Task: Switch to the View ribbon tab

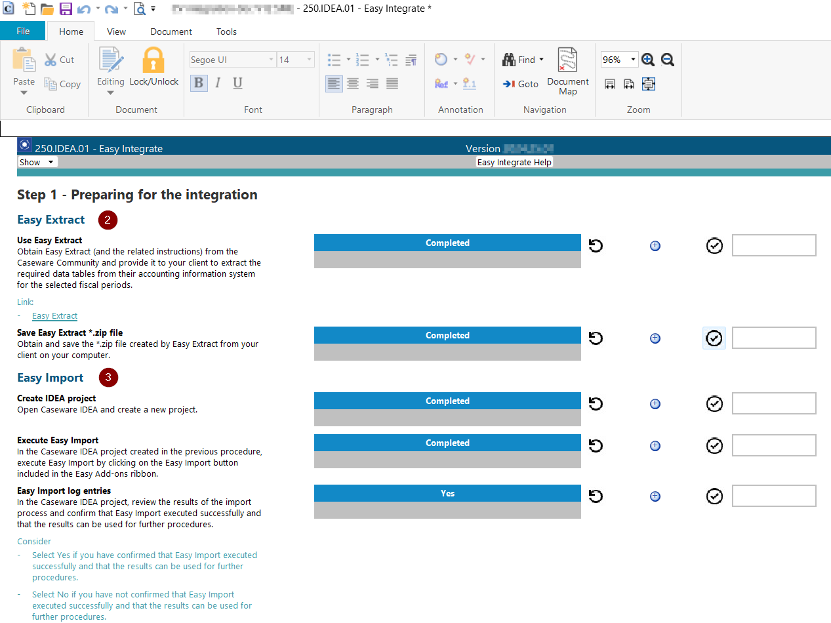Action: (x=116, y=31)
